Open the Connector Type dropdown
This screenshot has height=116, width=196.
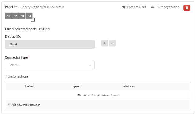(x=50, y=65)
